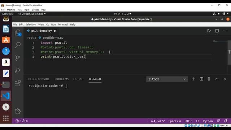Image resolution: width=231 pixels, height=130 pixels.
Task: Open Ubuntu Software from the dock
Action: pos(6,40)
